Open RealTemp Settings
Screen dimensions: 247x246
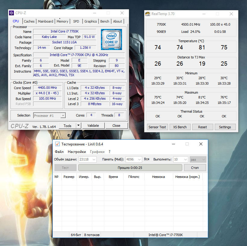tap(225, 127)
